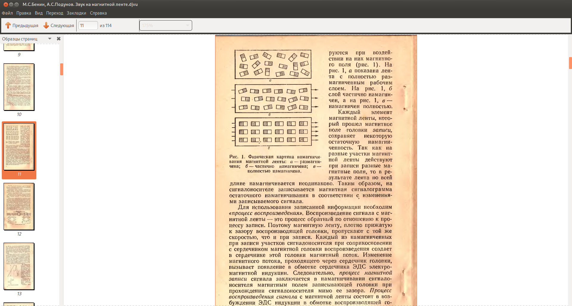Click the thumbnail panel scrollbar handle

coord(61,69)
